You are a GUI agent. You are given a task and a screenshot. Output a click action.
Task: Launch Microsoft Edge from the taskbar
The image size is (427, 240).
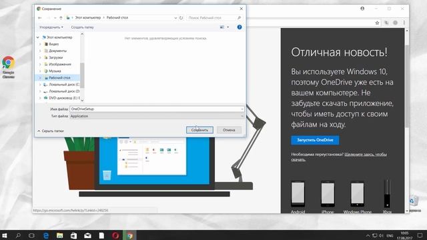(x=46, y=235)
